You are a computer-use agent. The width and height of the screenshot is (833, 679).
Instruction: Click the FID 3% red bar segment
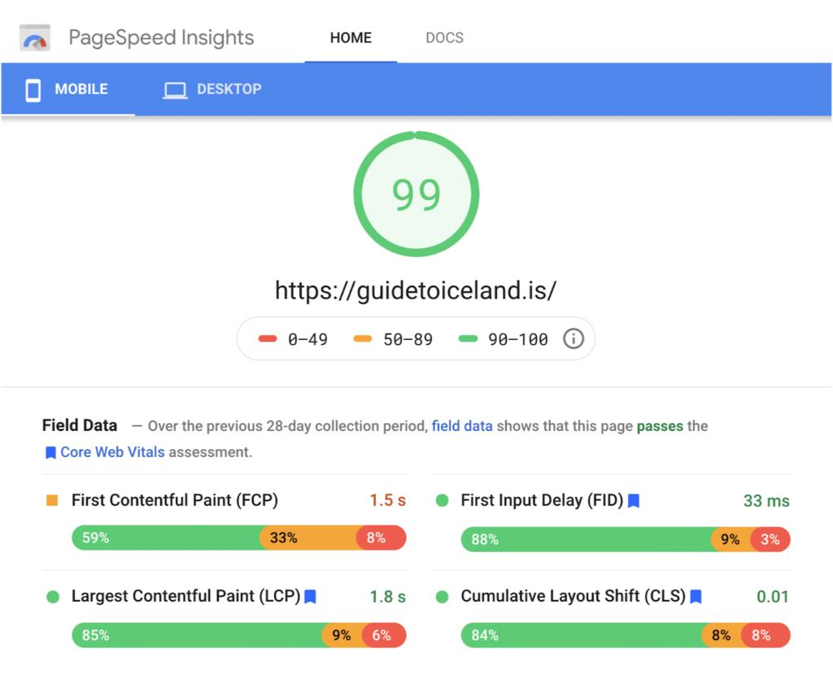pyautogui.click(x=770, y=539)
